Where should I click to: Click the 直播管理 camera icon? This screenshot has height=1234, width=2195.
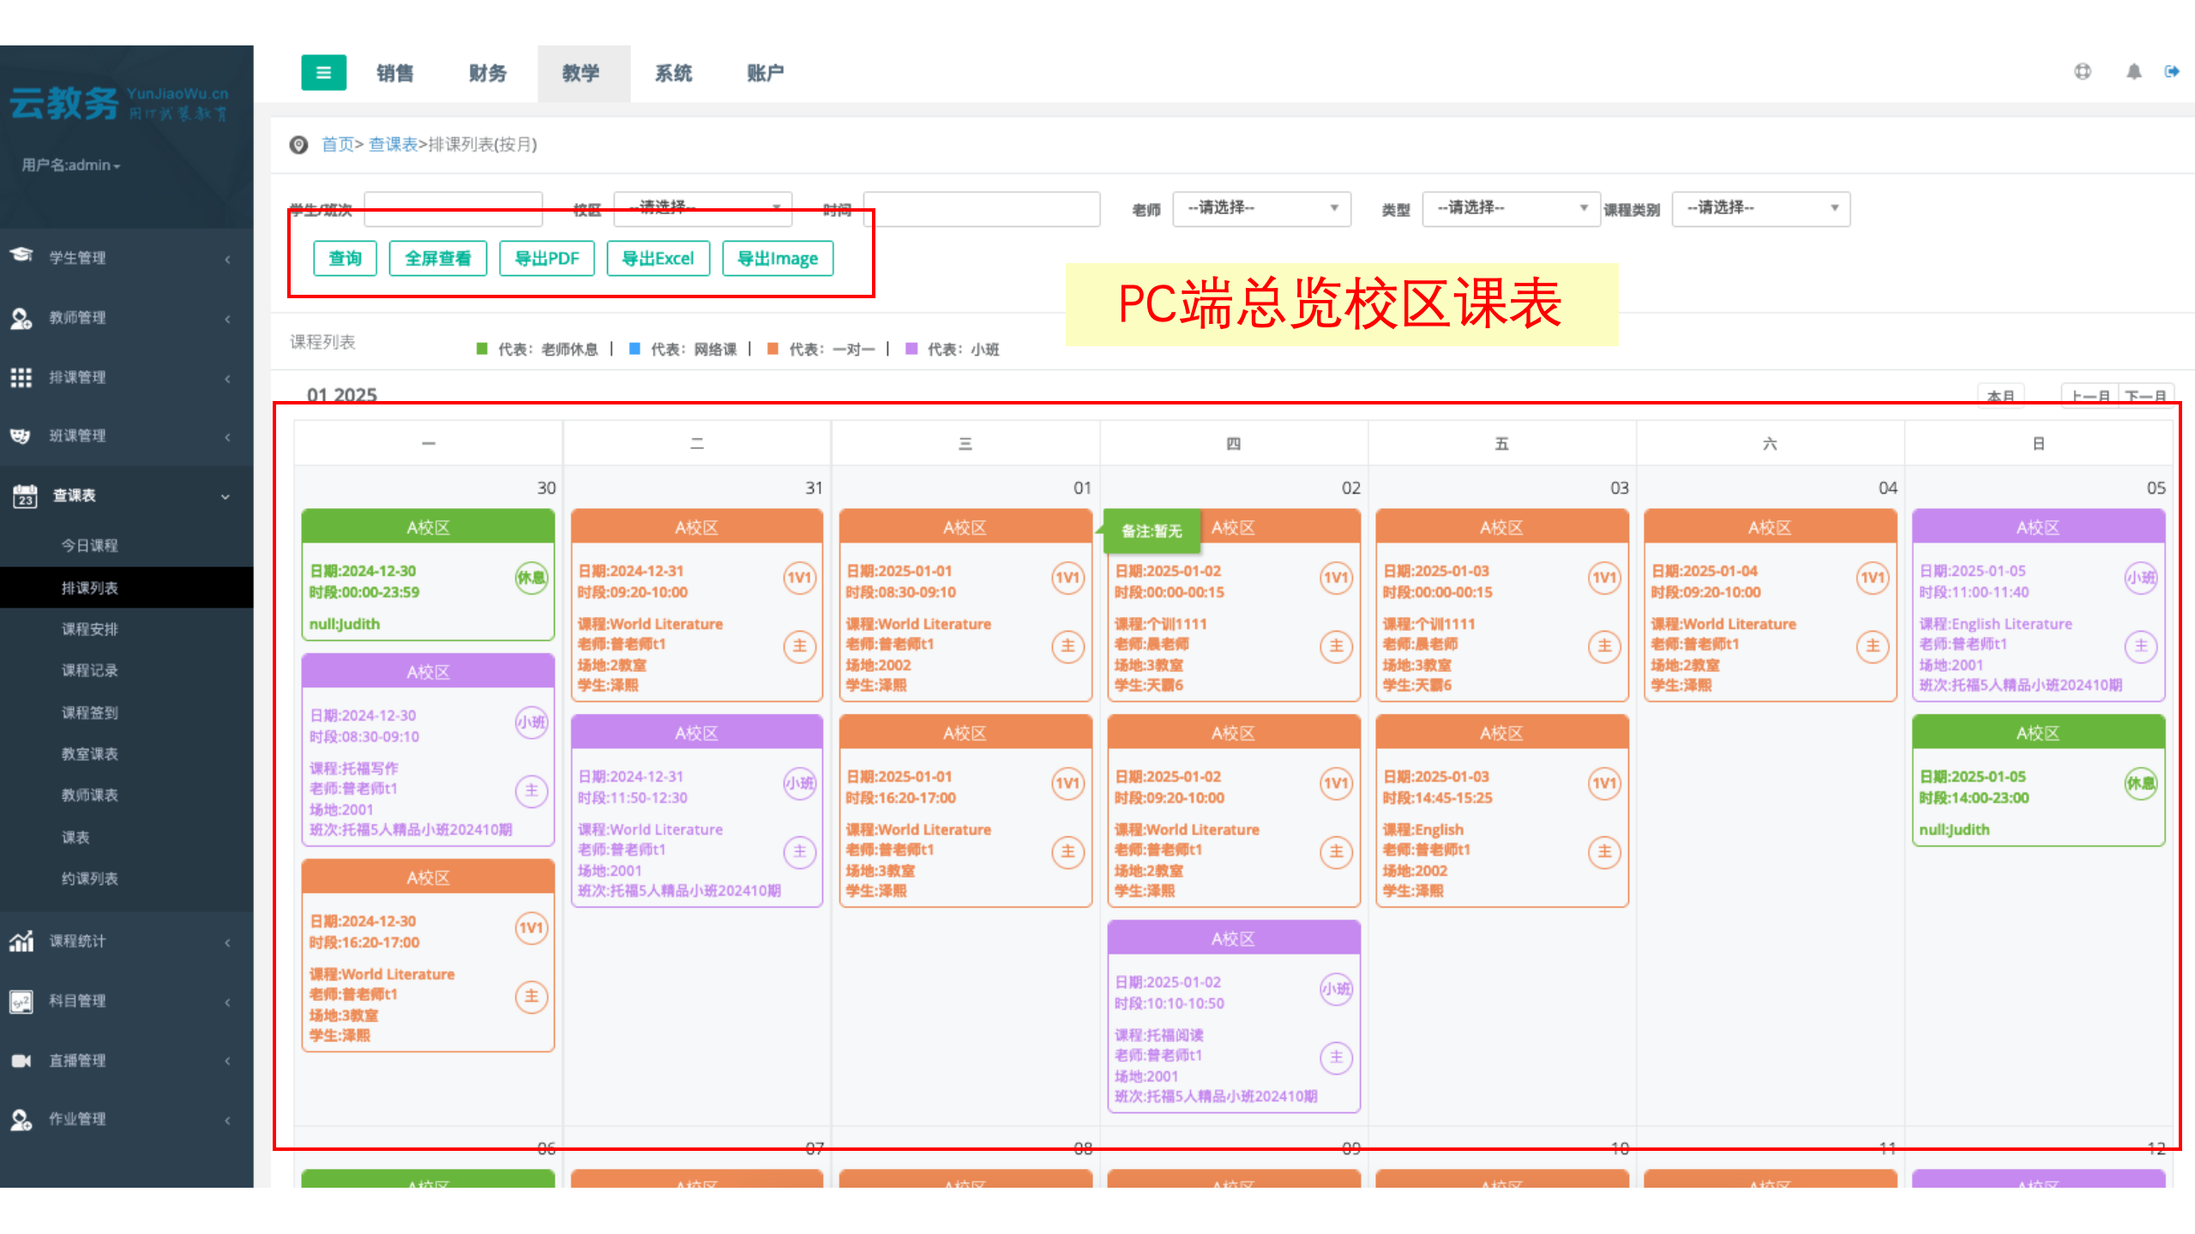pyautogui.click(x=21, y=1060)
